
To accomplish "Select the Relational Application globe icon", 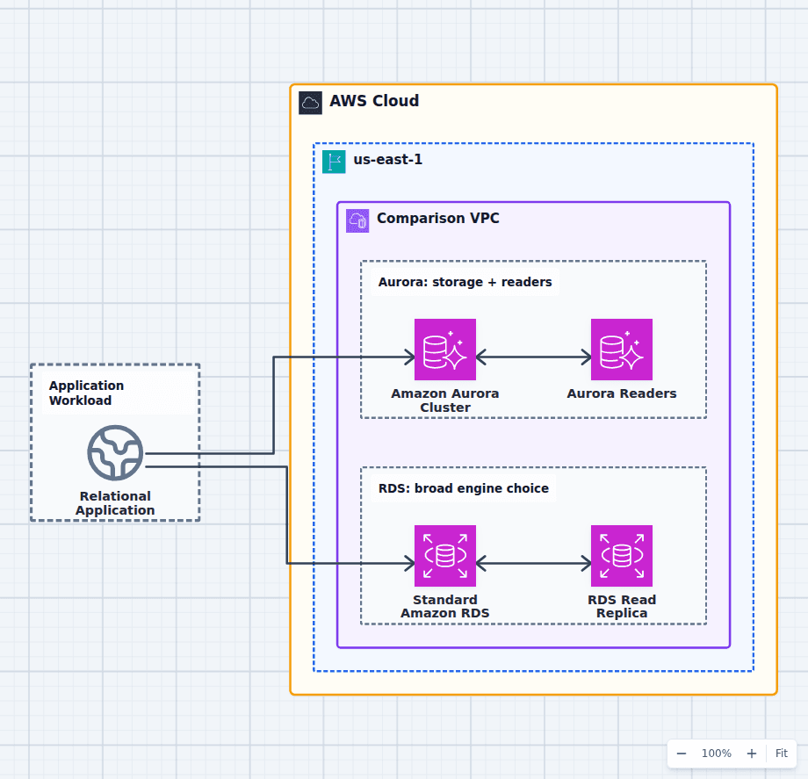I will 115,453.
